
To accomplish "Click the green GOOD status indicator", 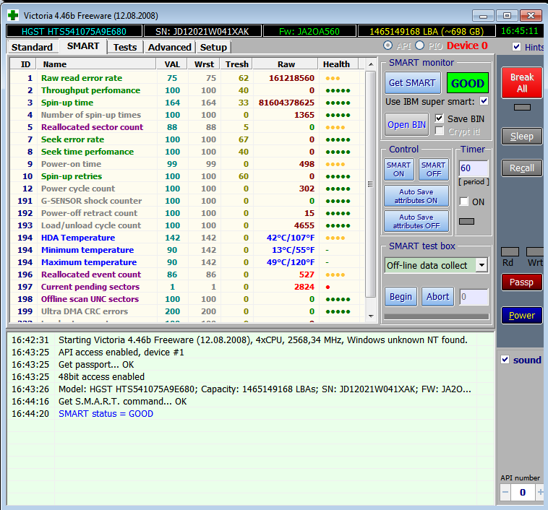I will tap(468, 83).
